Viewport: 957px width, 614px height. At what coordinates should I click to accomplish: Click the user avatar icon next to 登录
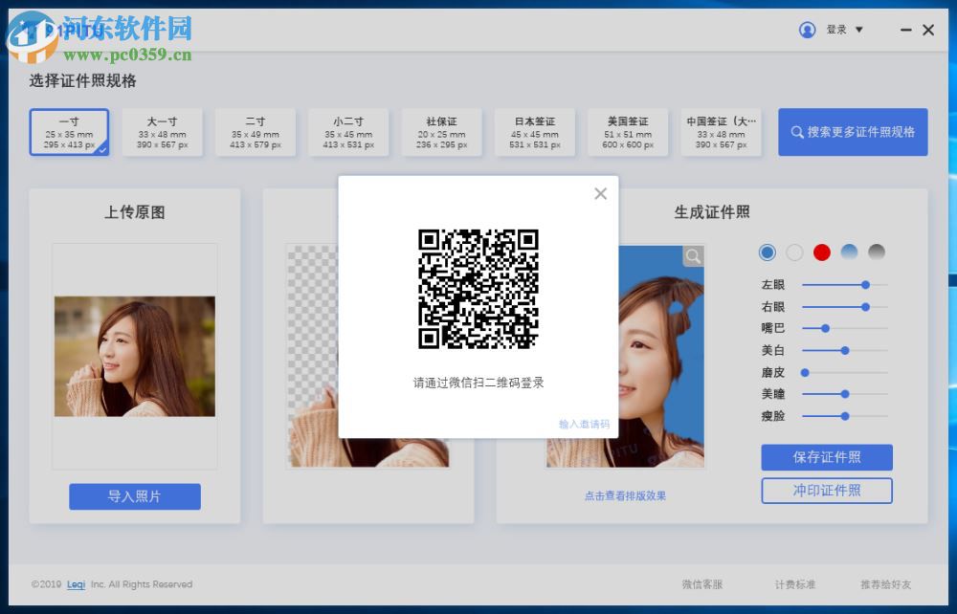click(x=807, y=30)
